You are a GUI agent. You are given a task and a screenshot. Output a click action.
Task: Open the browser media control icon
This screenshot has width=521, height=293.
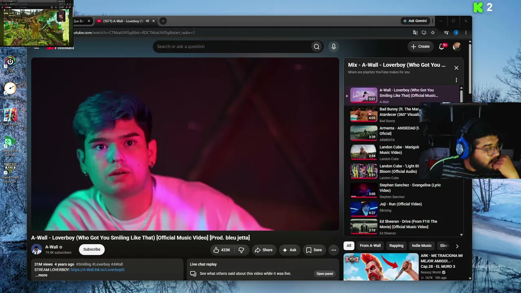pyautogui.click(x=447, y=33)
